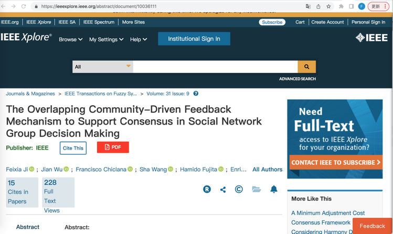393x234 pixels.
Task: Open Francisco Chiclana's ORCID icon
Action: [x=130, y=169]
